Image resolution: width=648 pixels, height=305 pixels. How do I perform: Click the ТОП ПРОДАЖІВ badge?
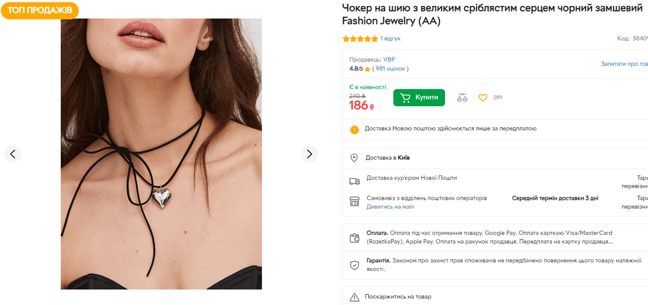coord(40,10)
